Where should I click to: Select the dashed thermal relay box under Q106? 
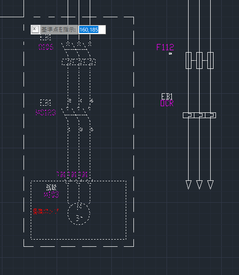pyautogui.click(x=79, y=62)
